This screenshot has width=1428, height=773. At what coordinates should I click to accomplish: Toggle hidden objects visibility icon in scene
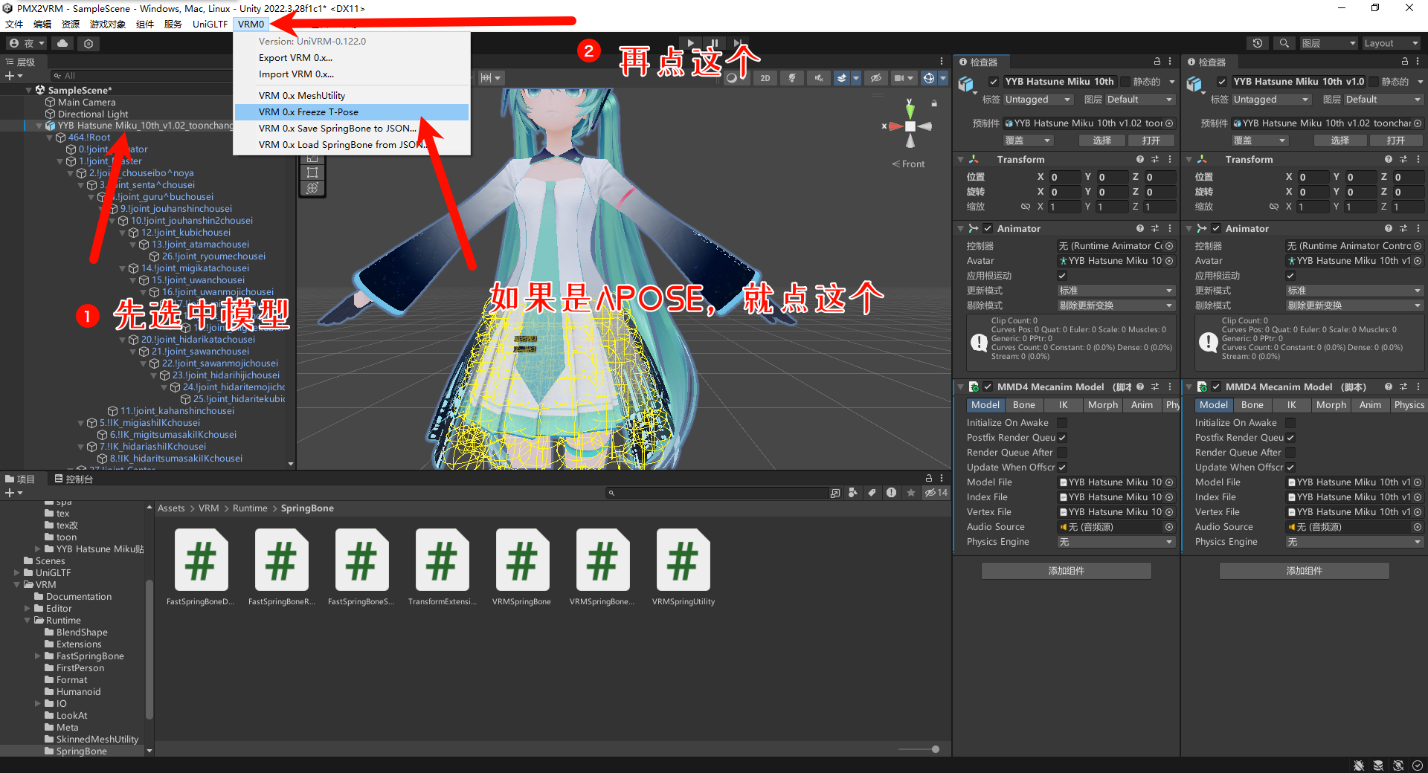[x=876, y=78]
